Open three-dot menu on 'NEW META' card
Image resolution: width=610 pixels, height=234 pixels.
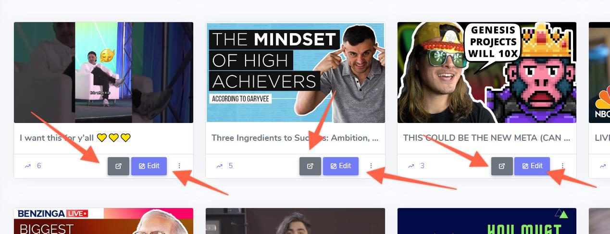coord(562,166)
